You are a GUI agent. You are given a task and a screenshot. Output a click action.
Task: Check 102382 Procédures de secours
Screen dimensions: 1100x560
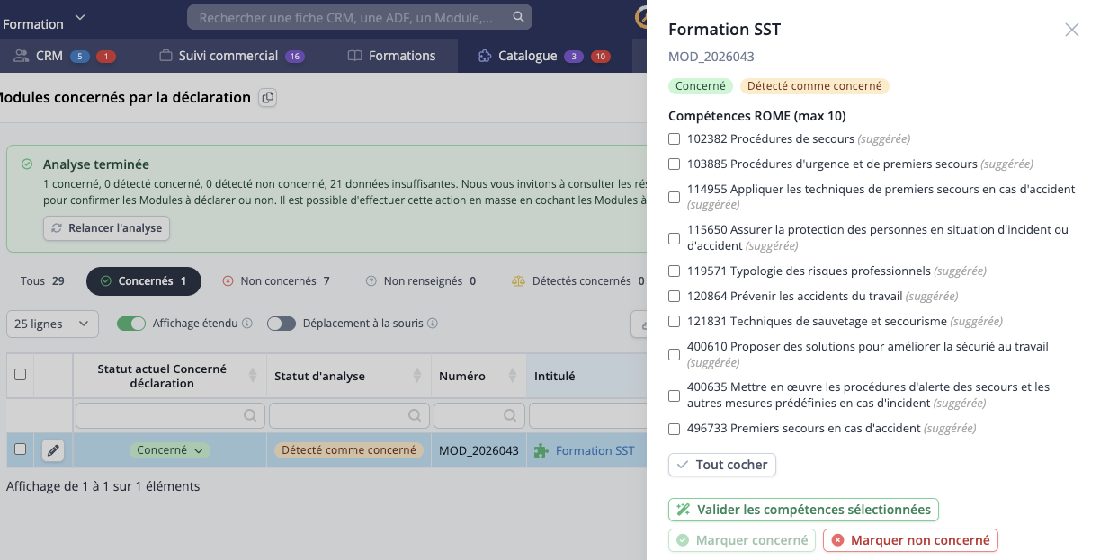coord(674,139)
